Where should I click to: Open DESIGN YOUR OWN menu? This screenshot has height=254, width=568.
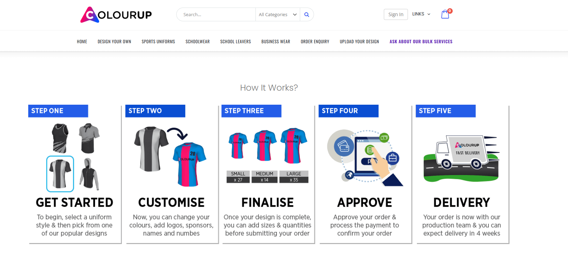click(114, 42)
